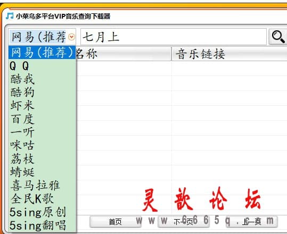Image resolution: width=287 pixels, height=234 pixels.
Task: Go to next page with 下一页 button
Action: click(183, 222)
